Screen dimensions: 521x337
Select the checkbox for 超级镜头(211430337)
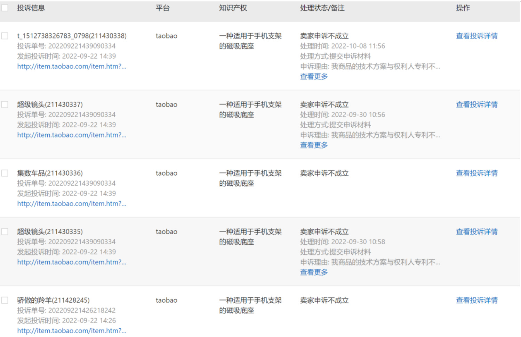click(x=5, y=104)
